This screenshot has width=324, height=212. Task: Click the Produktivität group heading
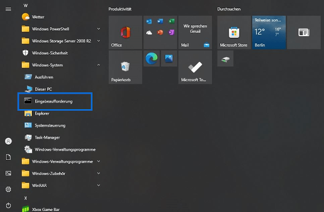coord(120,9)
